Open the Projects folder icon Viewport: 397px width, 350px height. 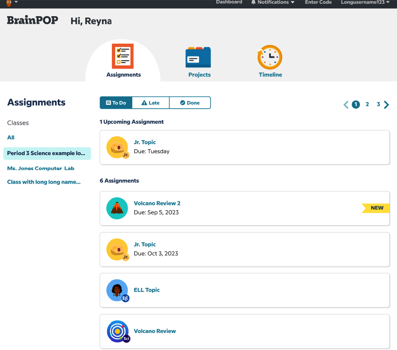coord(198,57)
